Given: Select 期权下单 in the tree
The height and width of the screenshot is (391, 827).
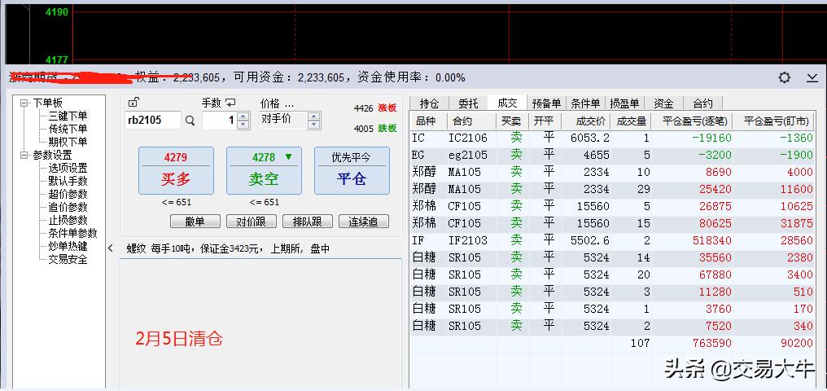Looking at the screenshot, I should (x=68, y=142).
